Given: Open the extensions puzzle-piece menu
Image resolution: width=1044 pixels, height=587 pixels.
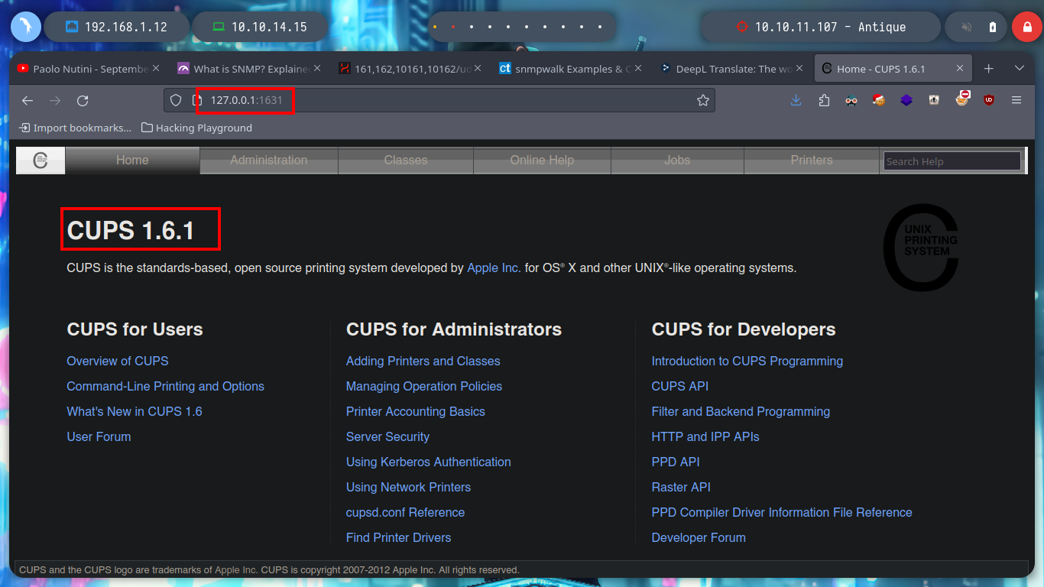Looking at the screenshot, I should [x=824, y=100].
